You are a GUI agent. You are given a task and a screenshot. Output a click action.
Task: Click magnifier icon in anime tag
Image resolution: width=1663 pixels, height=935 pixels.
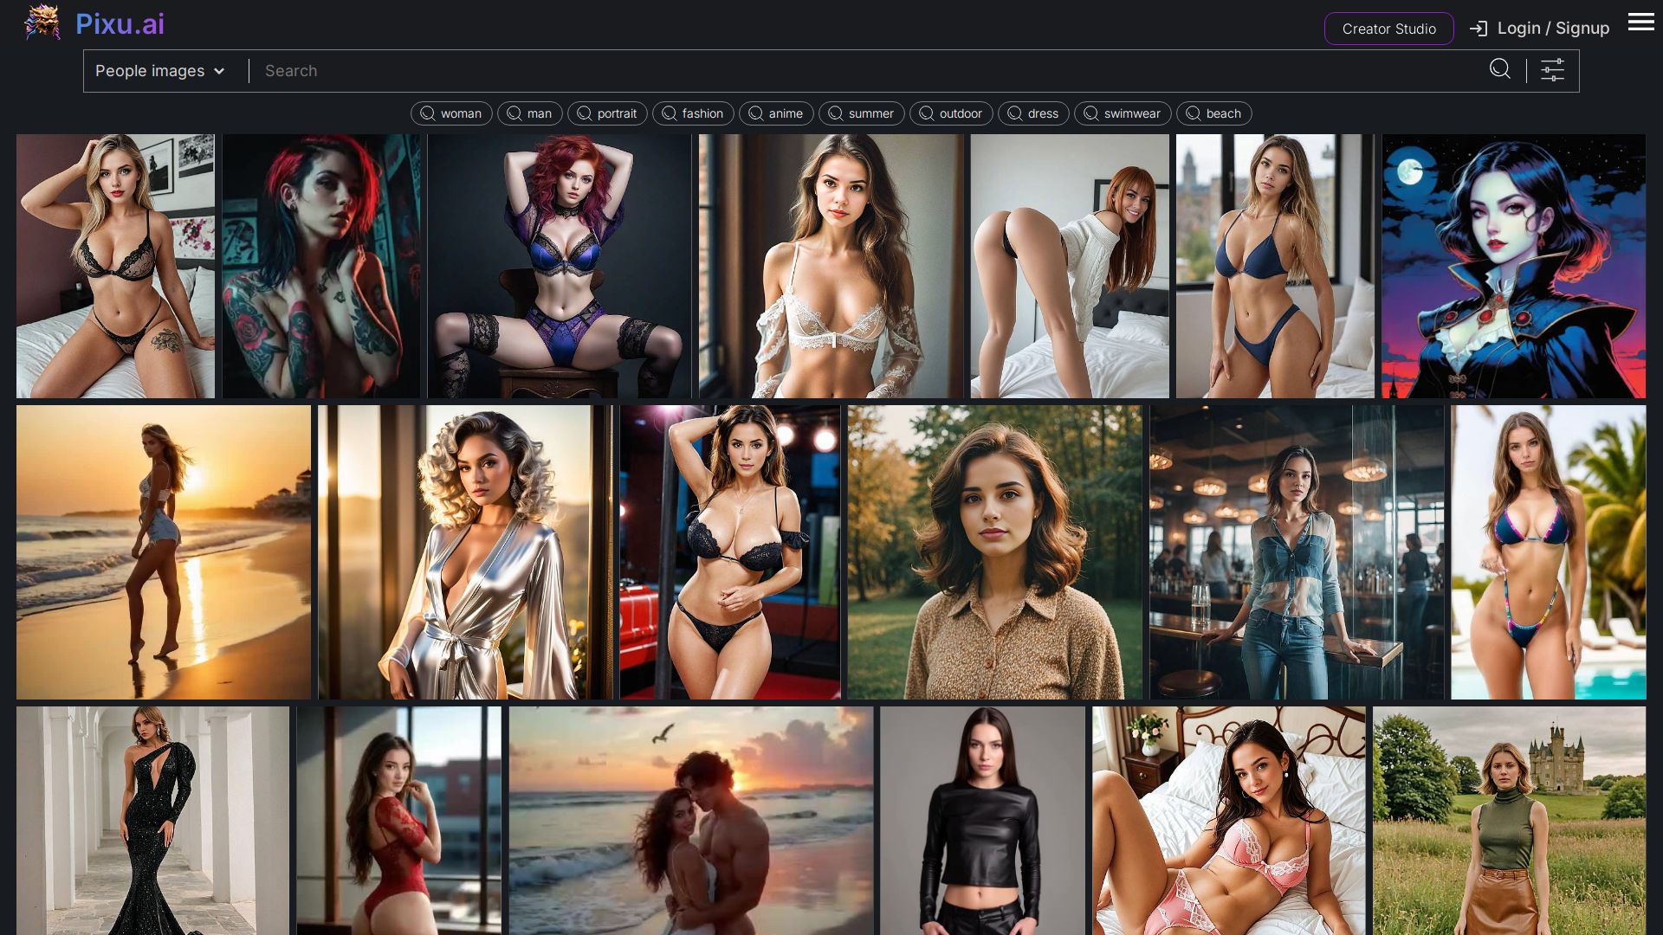(755, 113)
